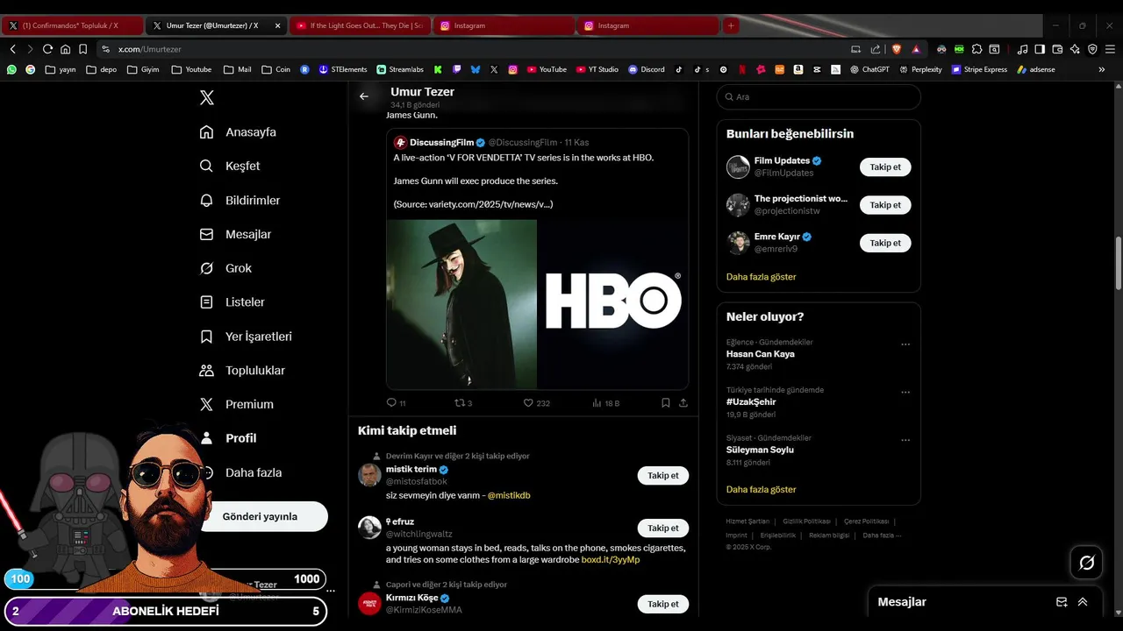Viewport: 1123px width, 631px height.
Task: Go back using the arrow beside Umur Tezer
Action: tap(364, 96)
